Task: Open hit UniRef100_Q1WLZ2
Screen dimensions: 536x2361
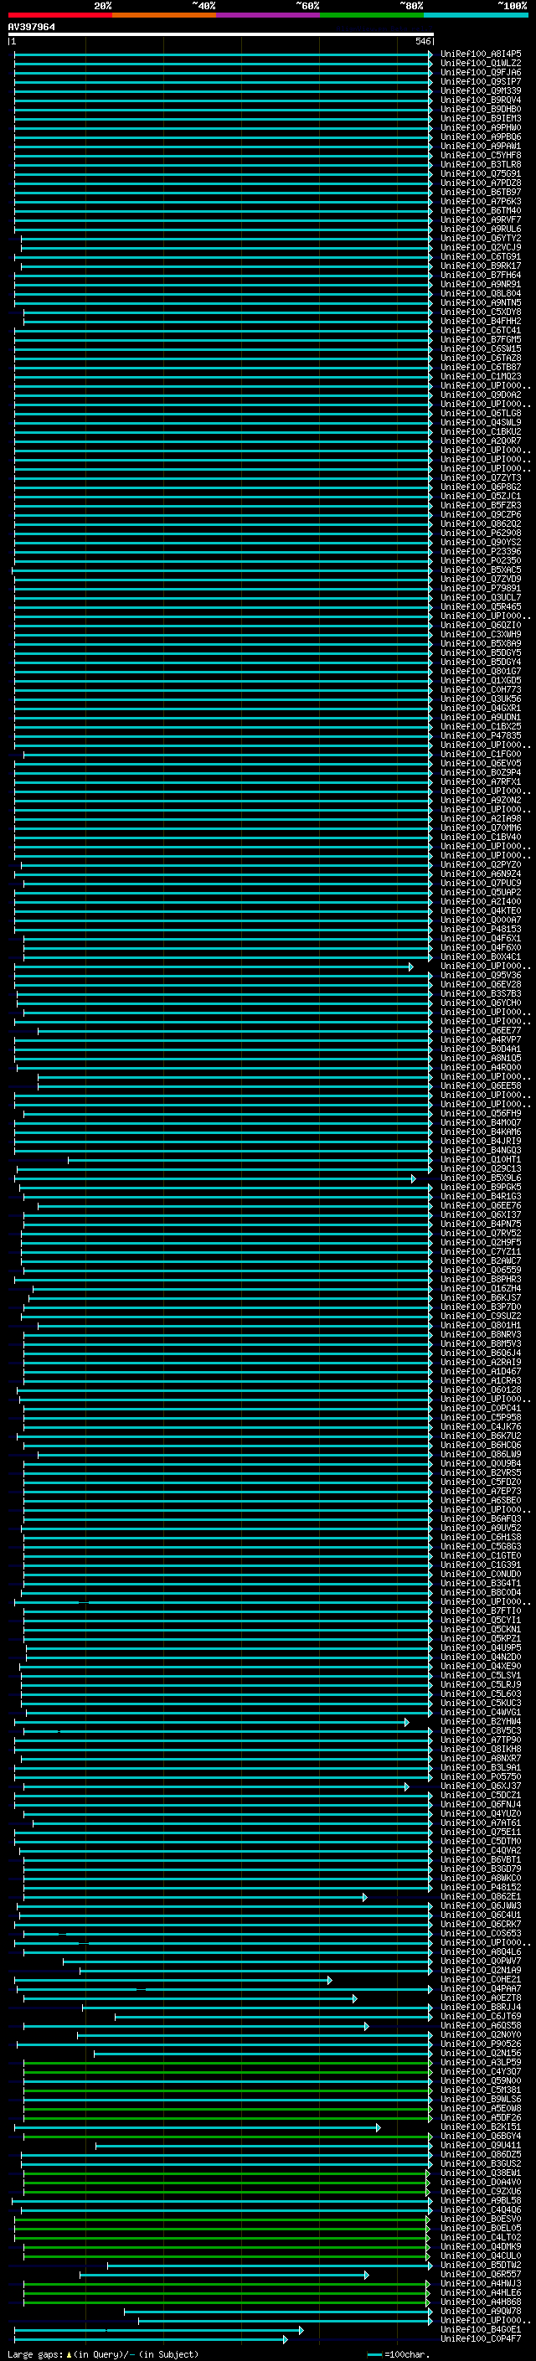Action: coord(481,64)
